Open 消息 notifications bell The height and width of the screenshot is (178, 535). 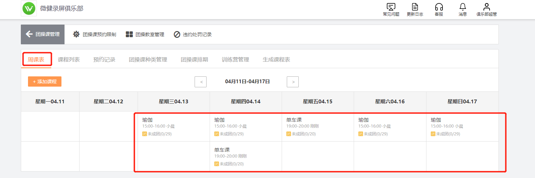(463, 7)
